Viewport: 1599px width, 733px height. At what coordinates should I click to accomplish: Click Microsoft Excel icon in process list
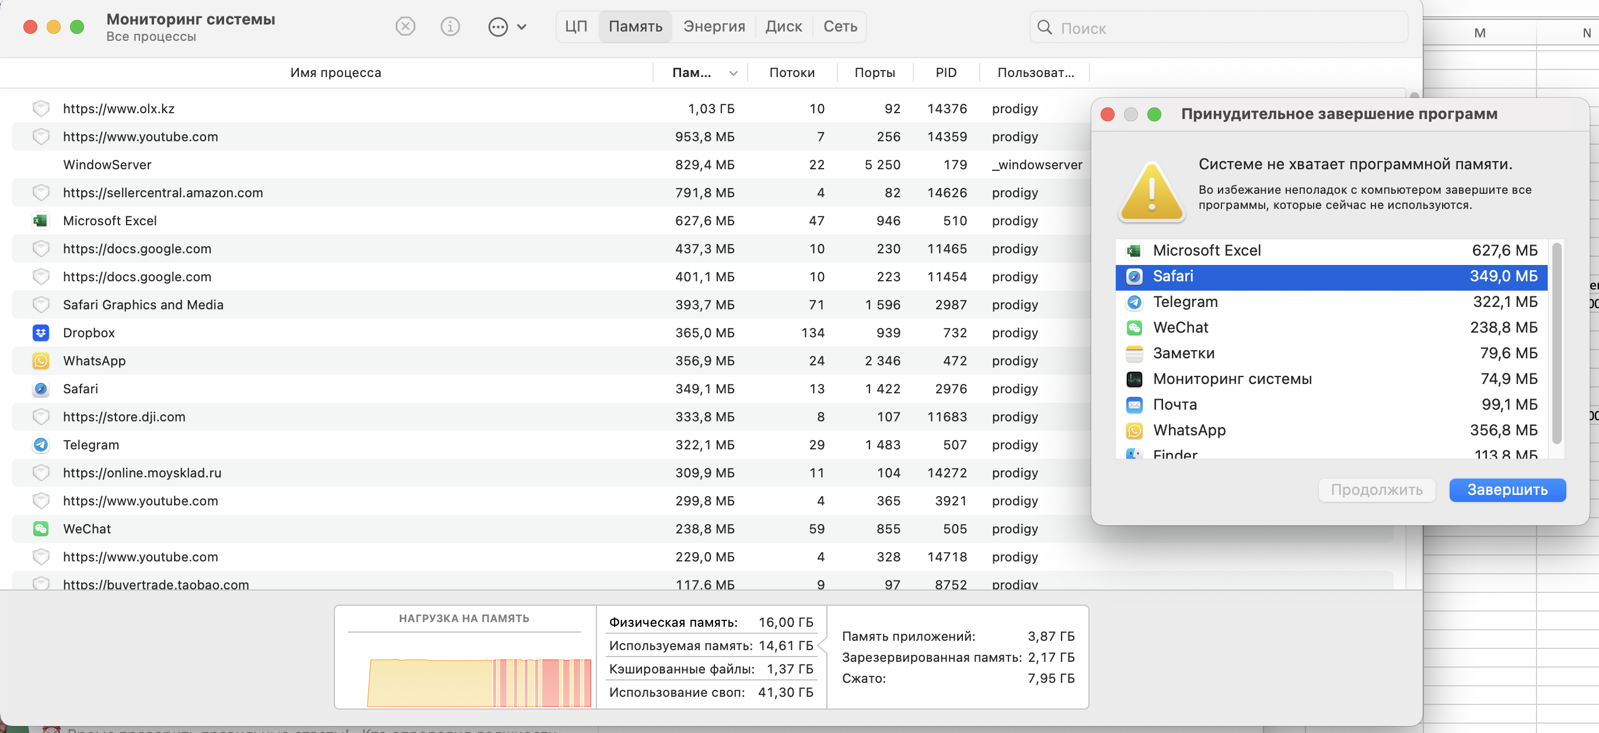(41, 221)
